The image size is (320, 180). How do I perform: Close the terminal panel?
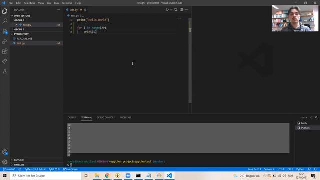tap(316, 117)
